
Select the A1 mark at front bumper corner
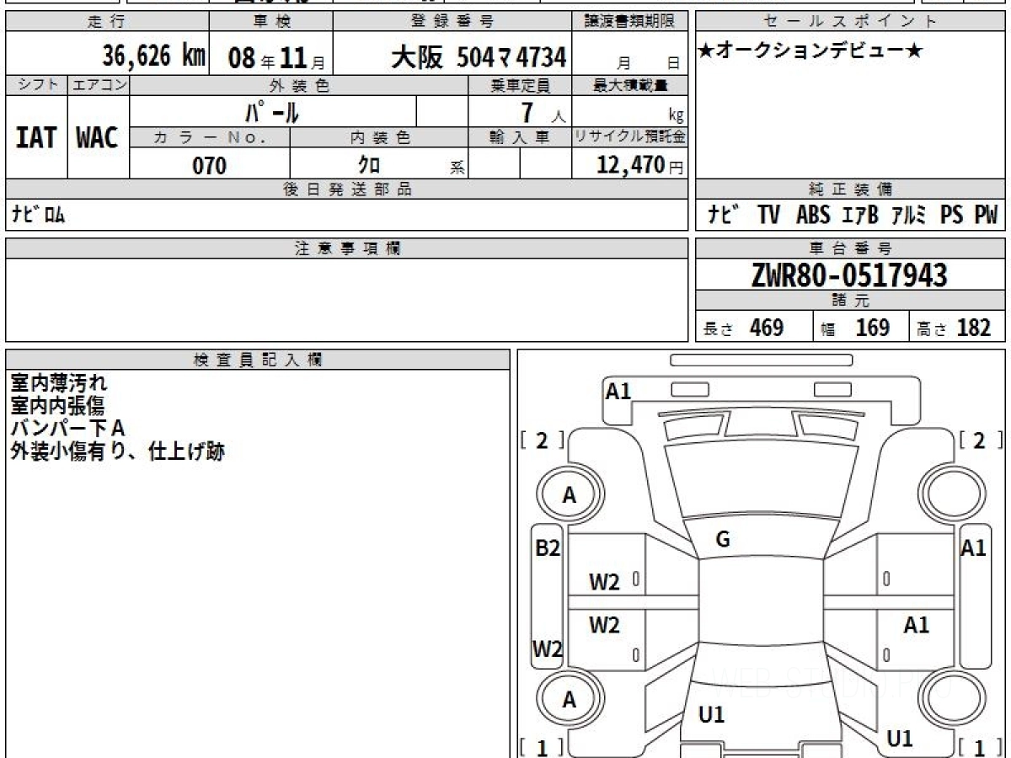pyautogui.click(x=618, y=391)
